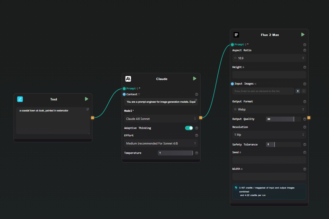Run the Claude node with its play icon

194,78
